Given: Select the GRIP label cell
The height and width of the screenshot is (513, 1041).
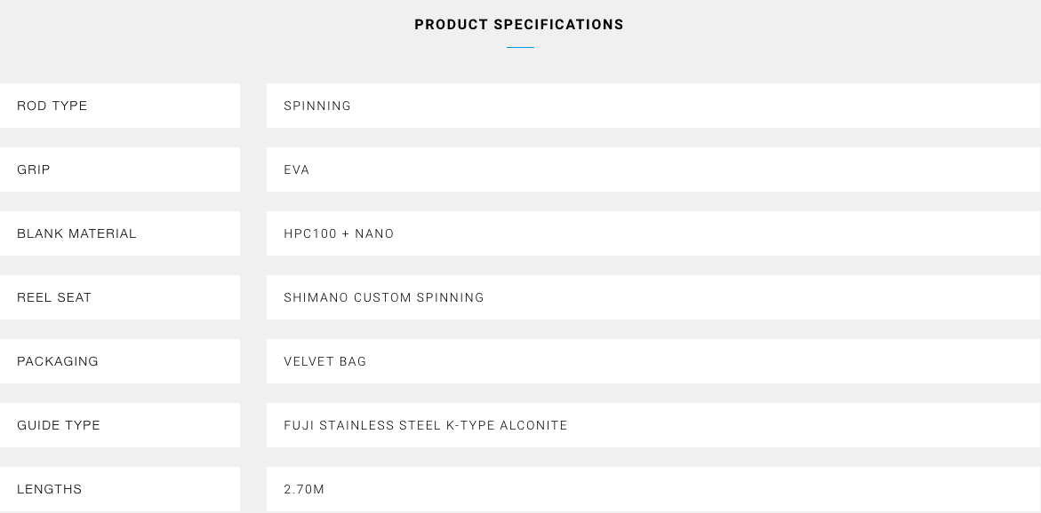Looking at the screenshot, I should pyautogui.click(x=119, y=170).
